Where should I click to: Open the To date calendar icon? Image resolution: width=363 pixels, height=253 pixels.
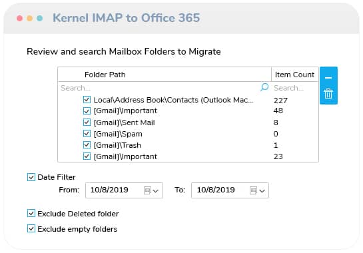(253, 190)
